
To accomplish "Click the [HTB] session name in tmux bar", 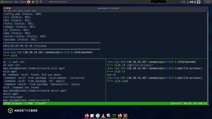I will coord(7,103).
